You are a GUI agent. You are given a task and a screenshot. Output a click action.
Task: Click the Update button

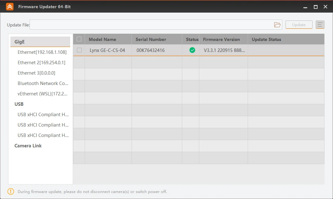pos(299,25)
